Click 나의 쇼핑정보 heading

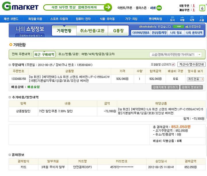tap(30, 29)
